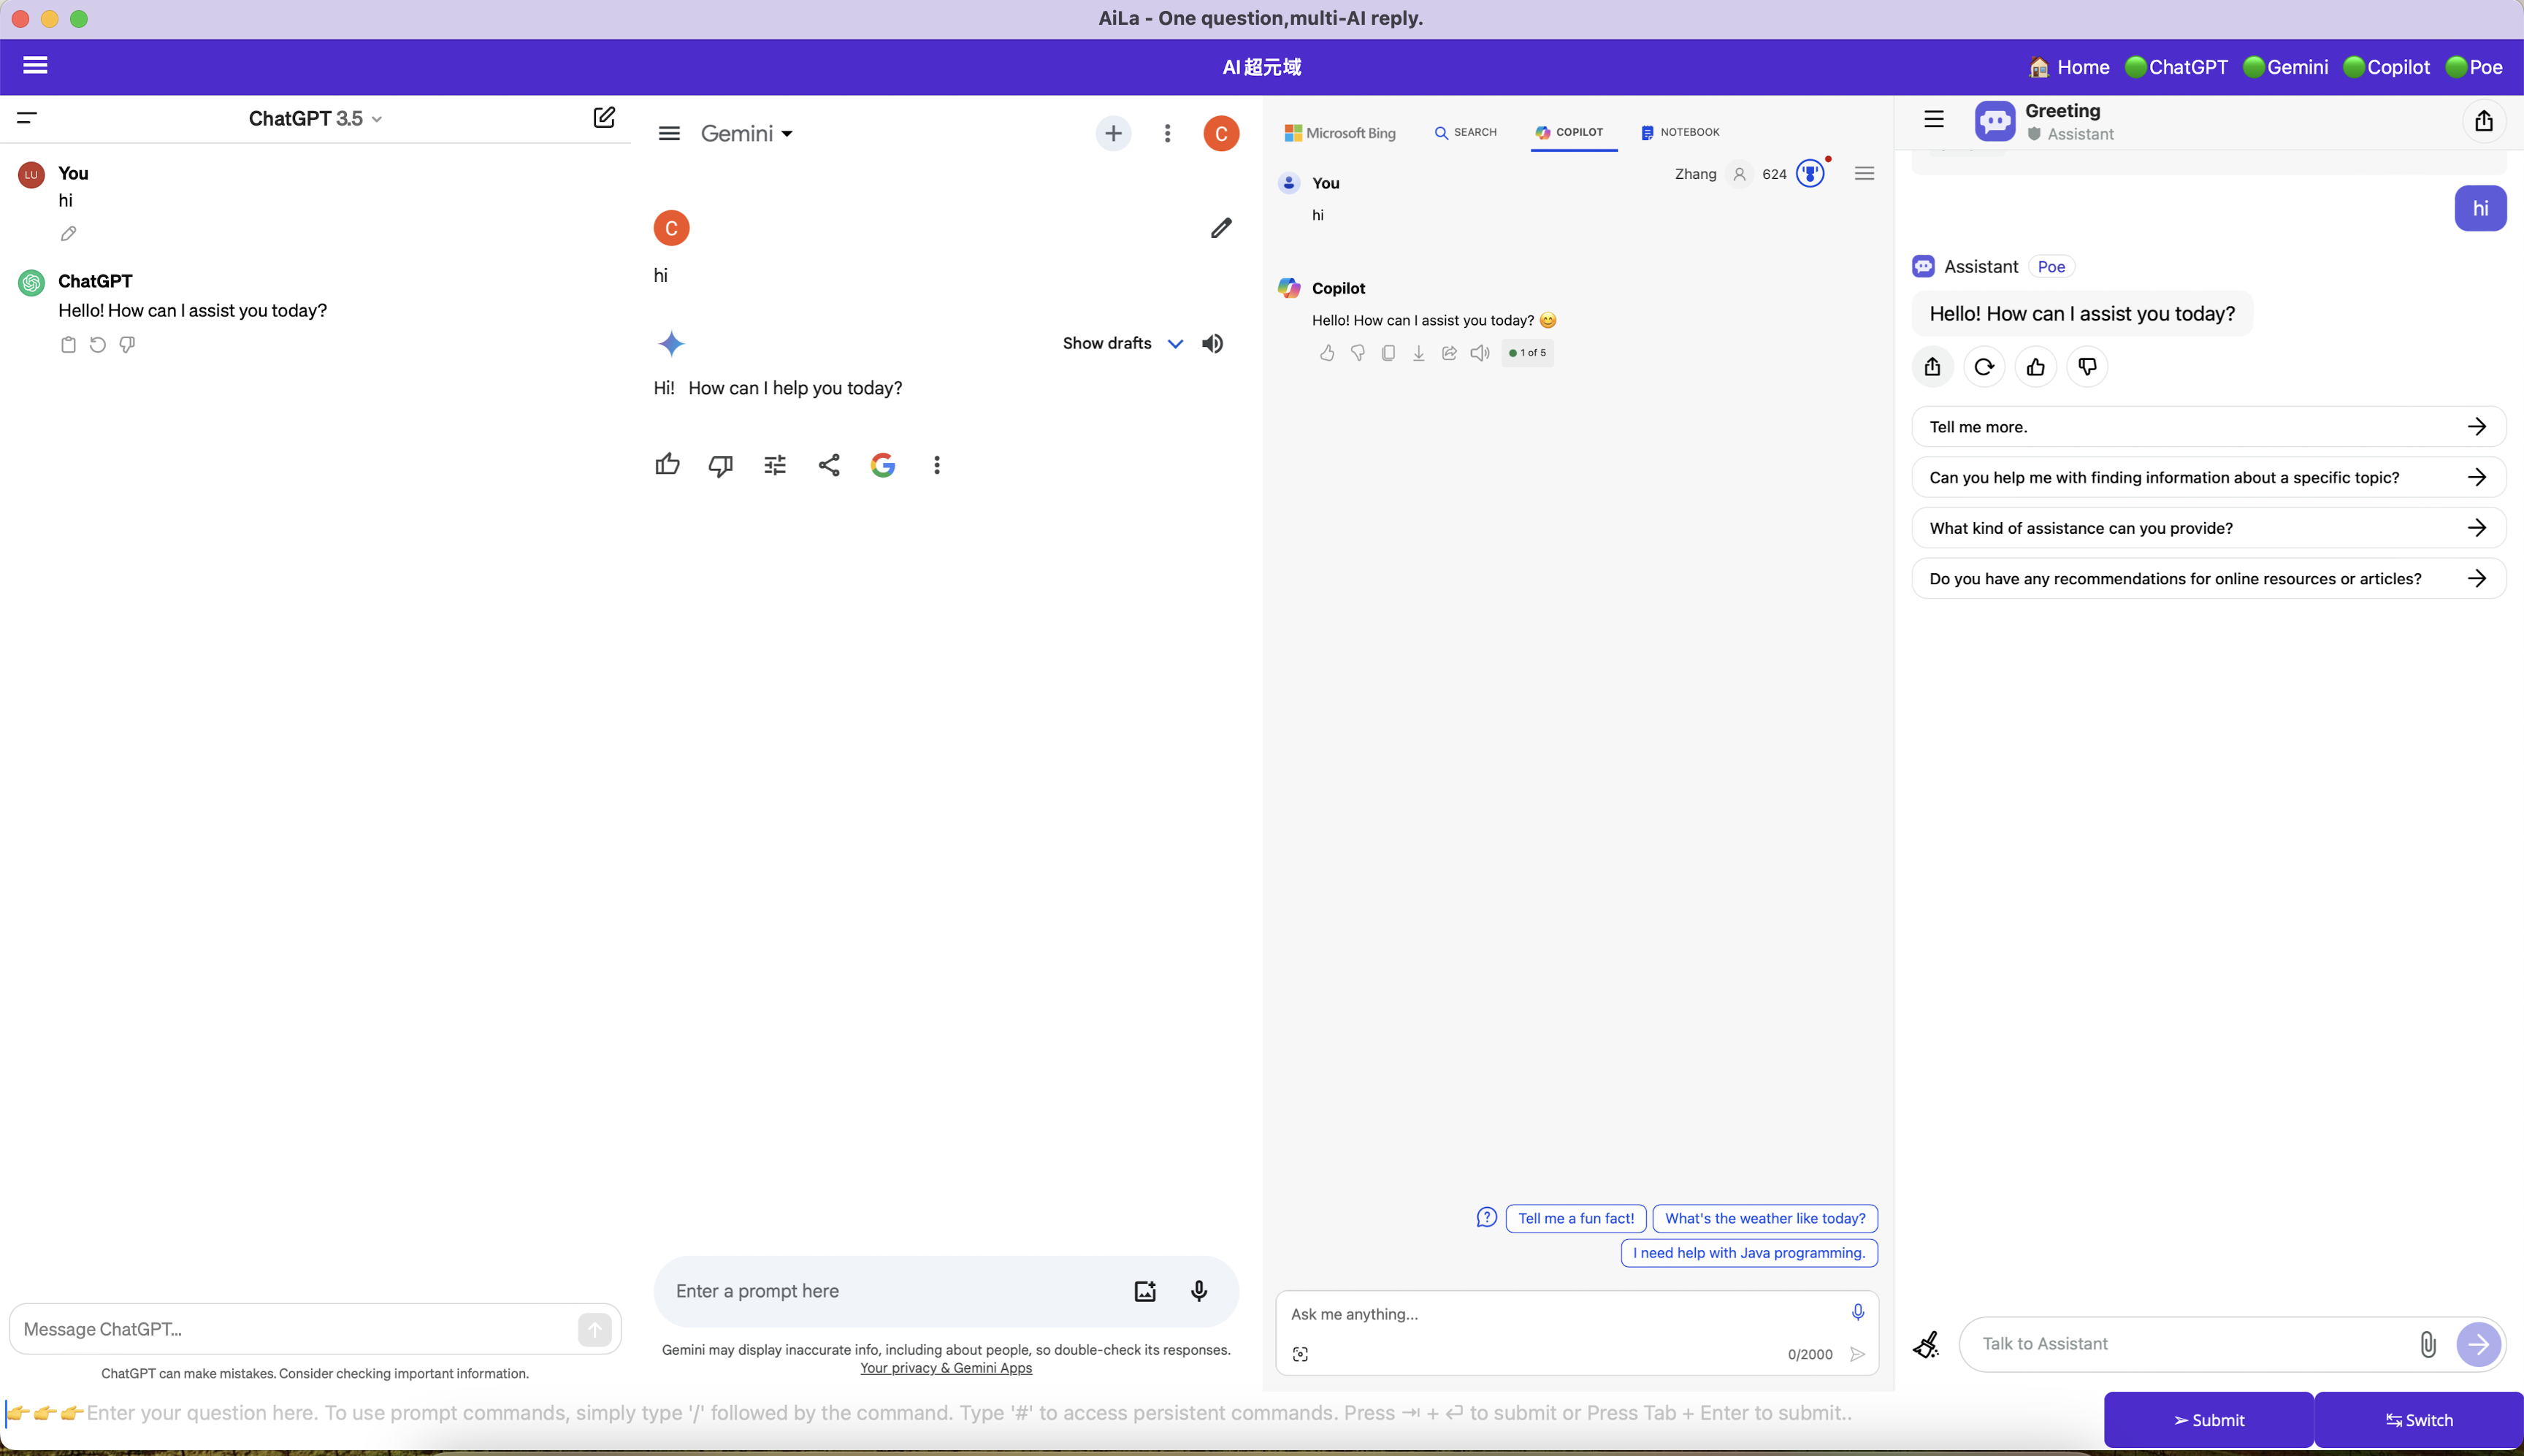
Task: Click Copilot's read aloud speaker icon
Action: [x=1480, y=353]
